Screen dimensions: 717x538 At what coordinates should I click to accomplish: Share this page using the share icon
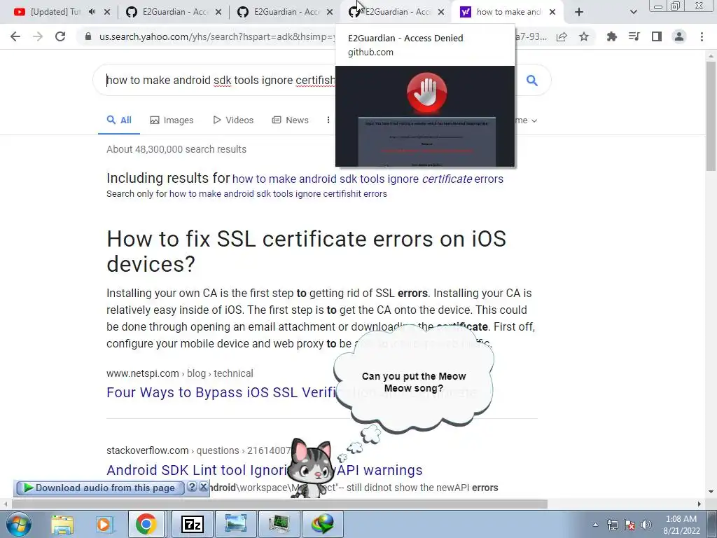[x=562, y=36]
